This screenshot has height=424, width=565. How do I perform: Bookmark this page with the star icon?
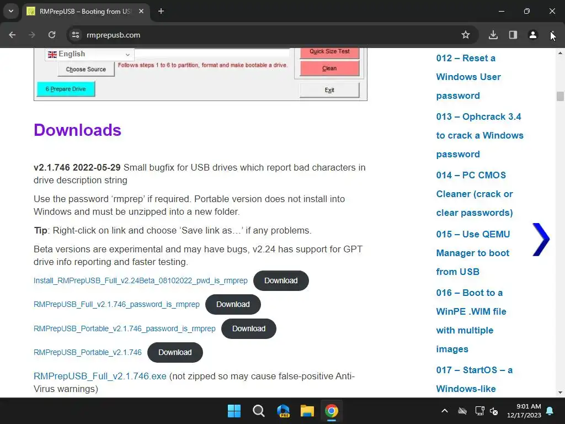[466, 35]
